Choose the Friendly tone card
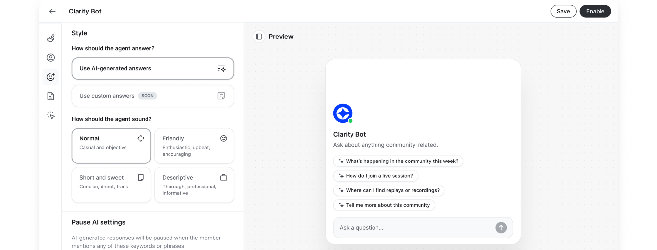 point(194,146)
